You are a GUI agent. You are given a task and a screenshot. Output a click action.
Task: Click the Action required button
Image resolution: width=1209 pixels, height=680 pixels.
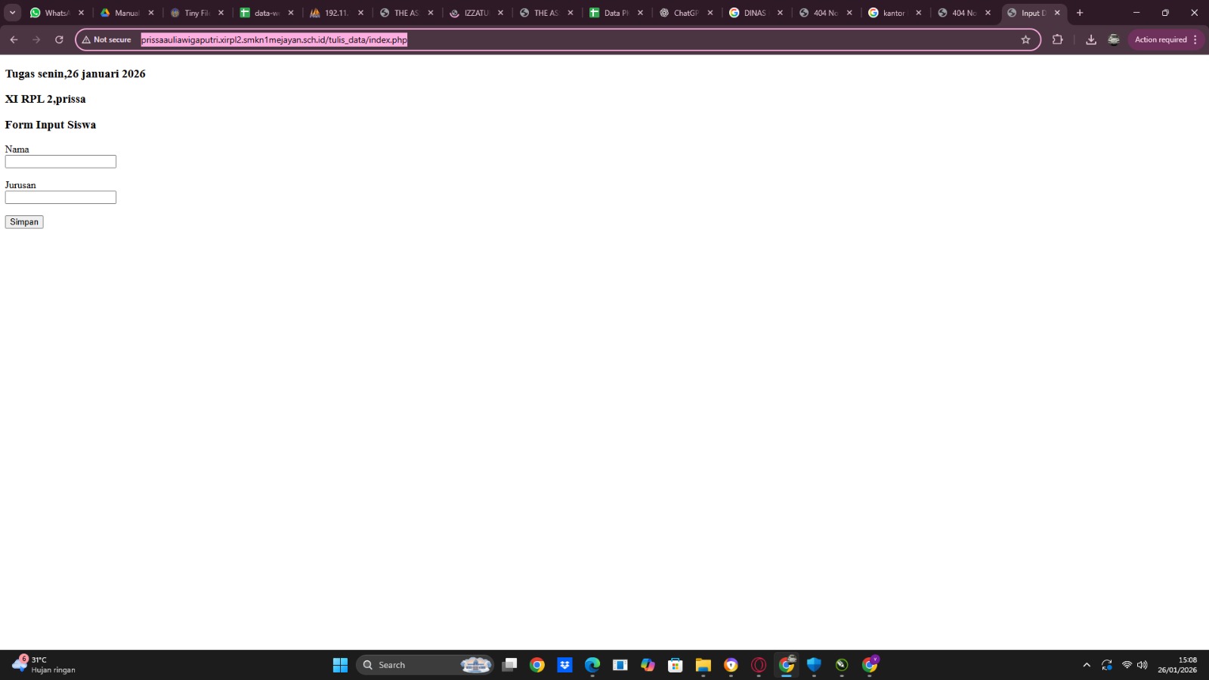pyautogui.click(x=1160, y=39)
